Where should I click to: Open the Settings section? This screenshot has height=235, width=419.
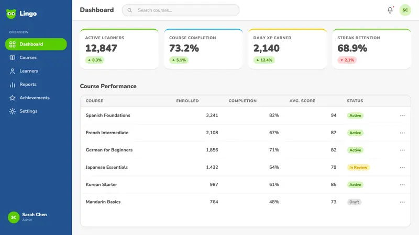tap(36, 111)
